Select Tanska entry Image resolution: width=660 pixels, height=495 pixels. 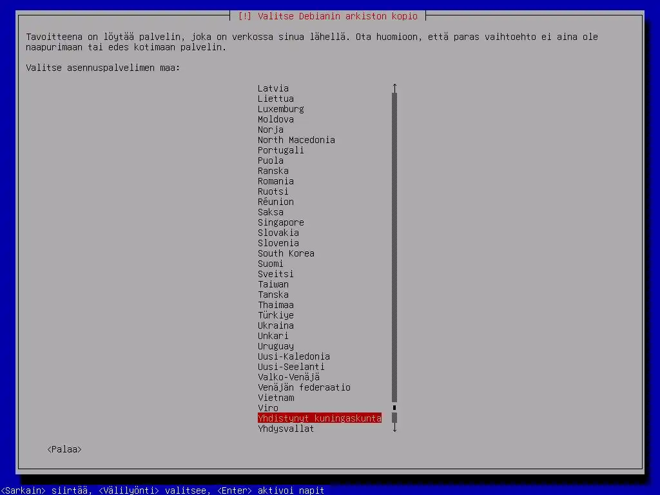click(273, 295)
